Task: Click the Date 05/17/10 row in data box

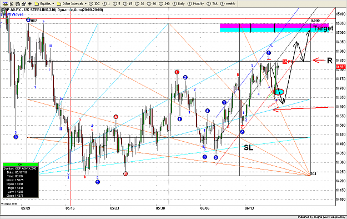Action: point(21,172)
